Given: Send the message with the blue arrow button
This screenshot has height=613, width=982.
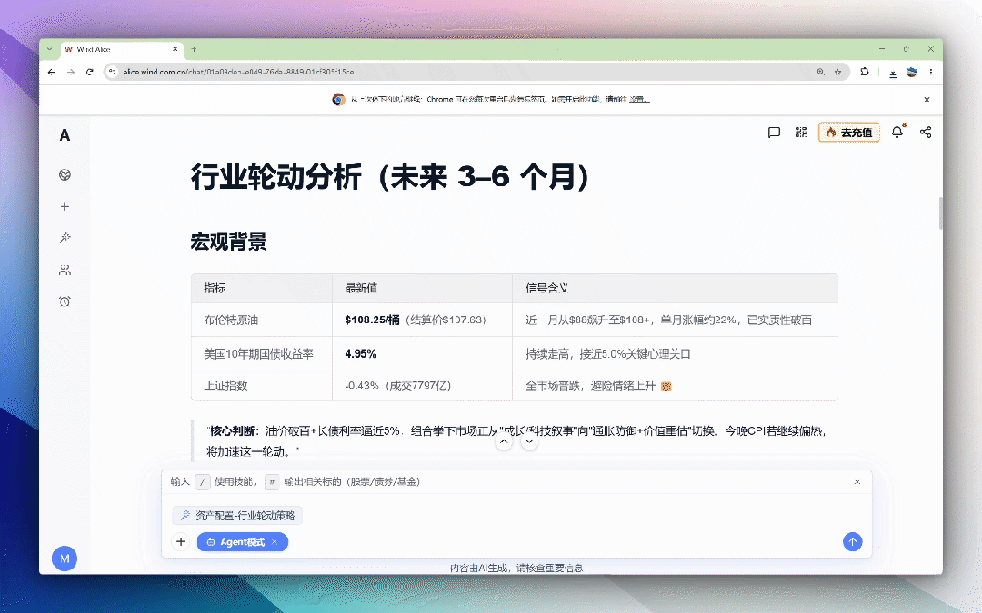Looking at the screenshot, I should [x=852, y=541].
